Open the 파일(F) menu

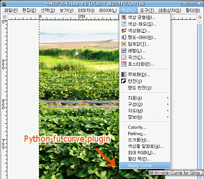pos(11,11)
